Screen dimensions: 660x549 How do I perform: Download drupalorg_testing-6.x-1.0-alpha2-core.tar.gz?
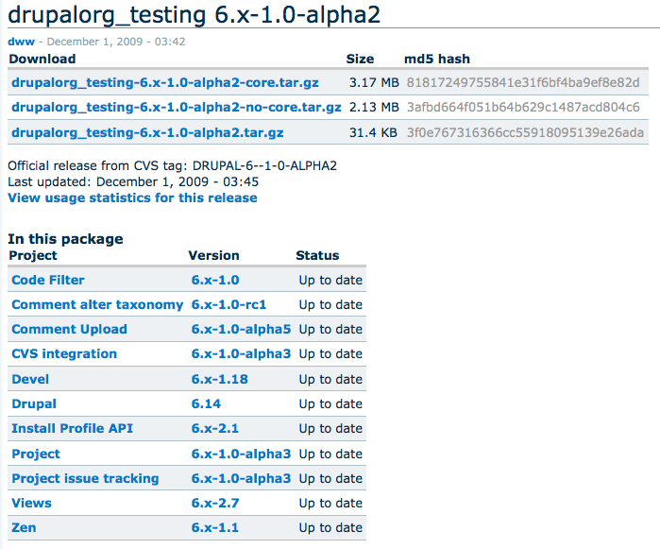(x=165, y=82)
